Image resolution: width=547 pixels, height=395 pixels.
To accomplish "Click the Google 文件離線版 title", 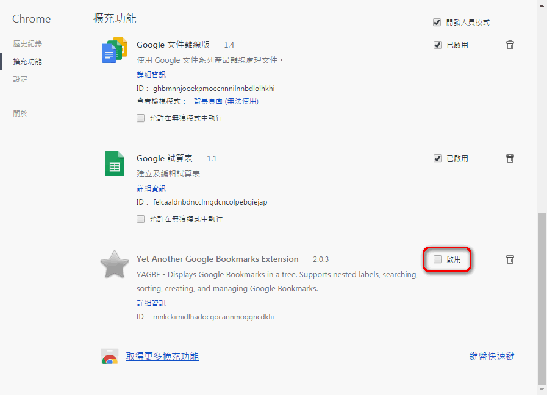I will pyautogui.click(x=173, y=45).
